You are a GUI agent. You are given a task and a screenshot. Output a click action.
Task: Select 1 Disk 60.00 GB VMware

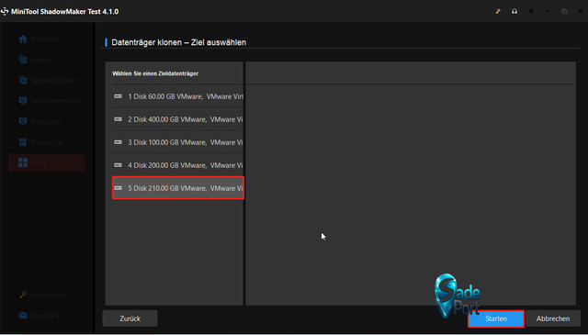click(x=178, y=96)
